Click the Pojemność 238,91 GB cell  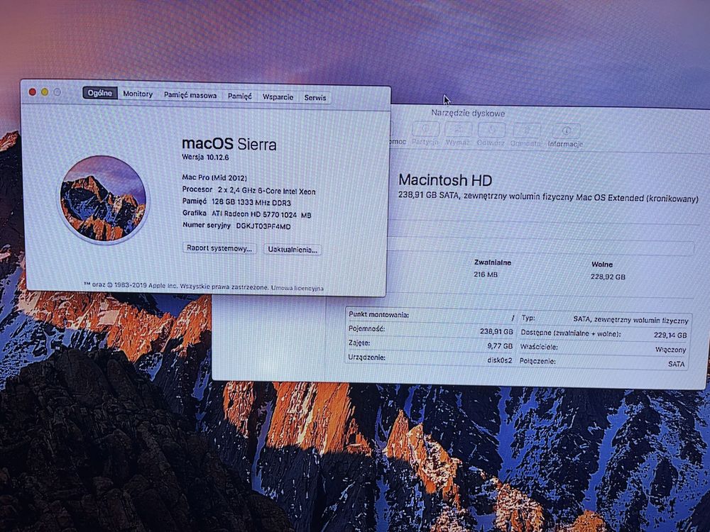pyautogui.click(x=431, y=330)
